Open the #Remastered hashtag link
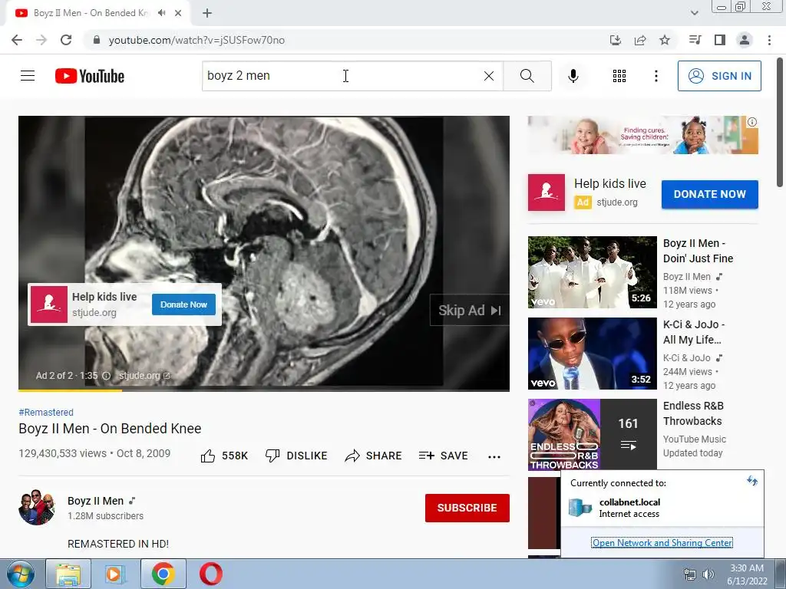The image size is (786, 589). pos(46,412)
